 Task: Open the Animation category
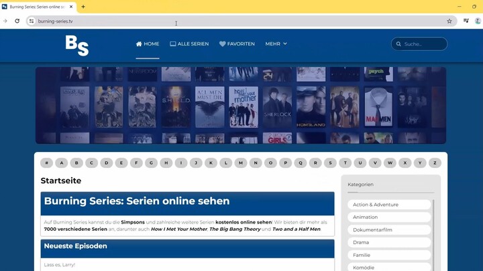coord(389,217)
